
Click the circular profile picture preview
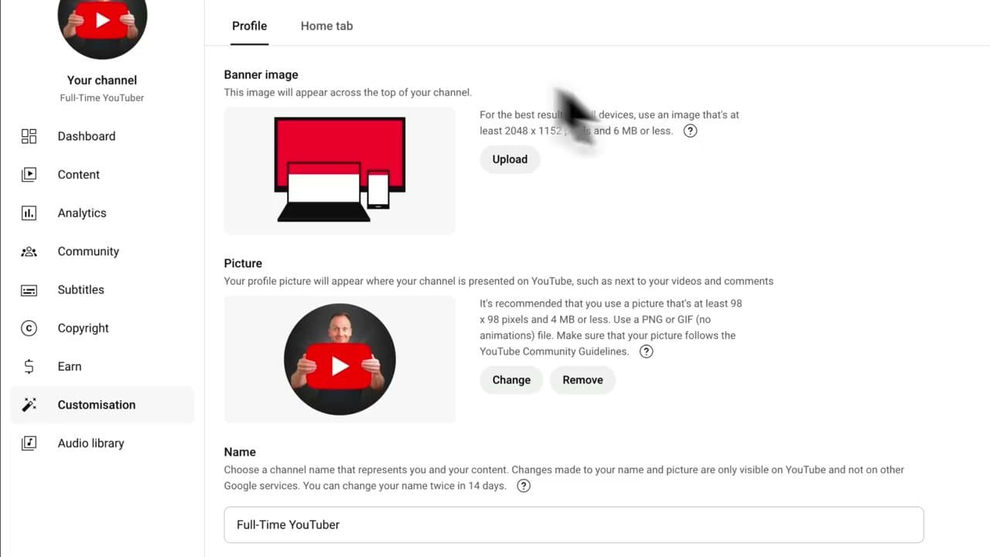340,359
